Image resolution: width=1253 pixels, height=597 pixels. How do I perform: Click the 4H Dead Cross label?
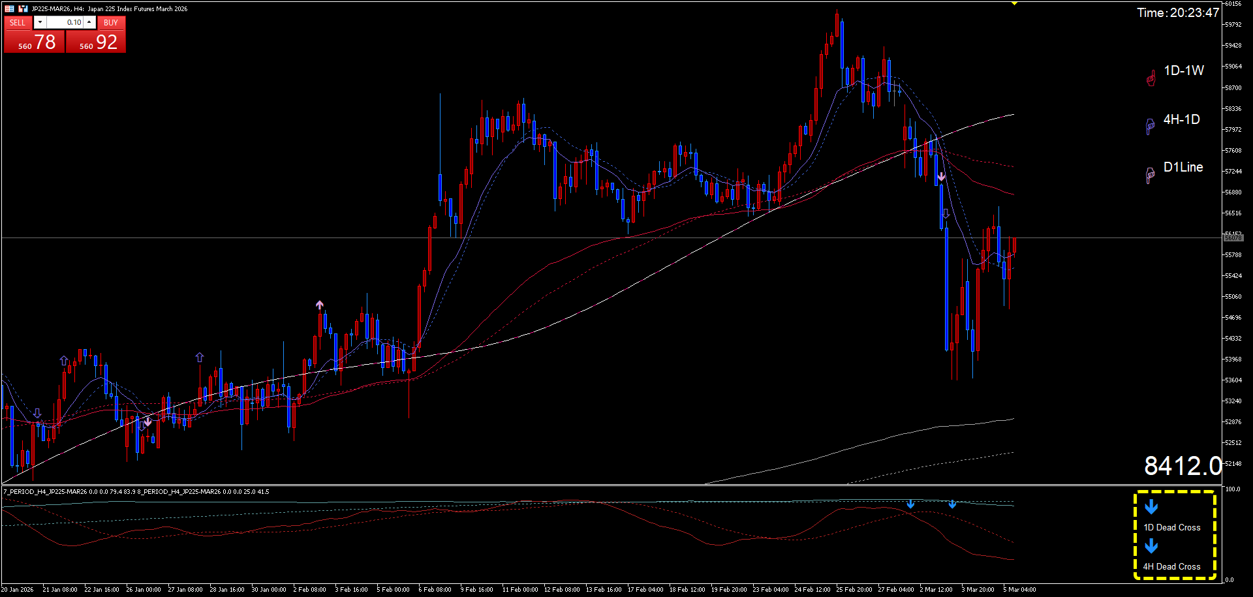click(1171, 566)
